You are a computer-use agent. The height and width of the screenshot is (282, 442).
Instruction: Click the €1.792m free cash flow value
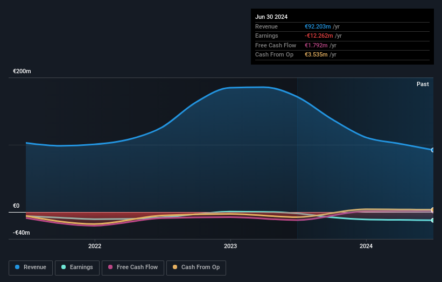(316, 45)
